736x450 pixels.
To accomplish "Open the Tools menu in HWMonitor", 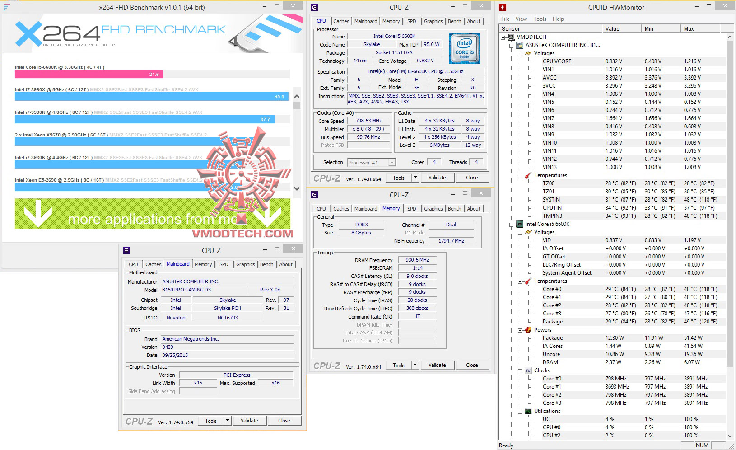I will [x=540, y=19].
